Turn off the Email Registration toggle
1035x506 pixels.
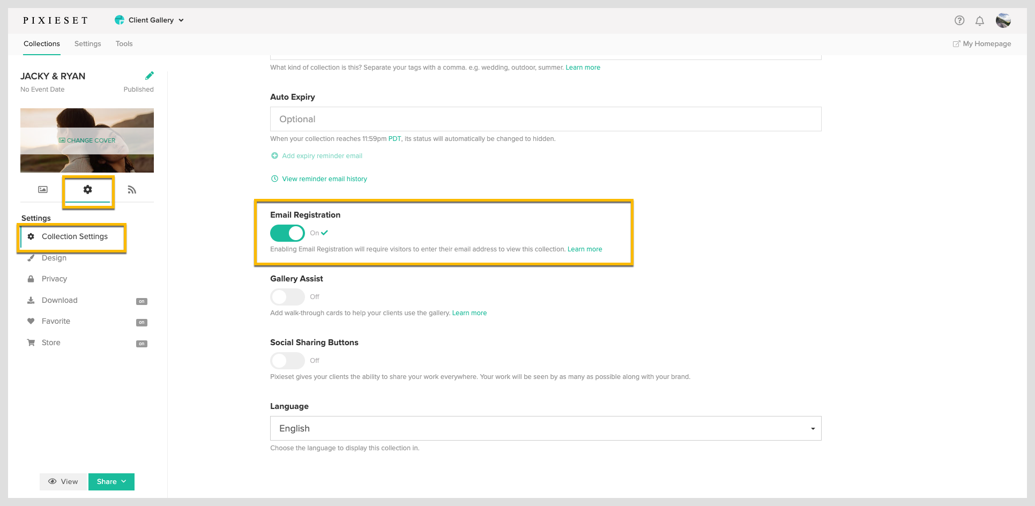pyautogui.click(x=287, y=233)
